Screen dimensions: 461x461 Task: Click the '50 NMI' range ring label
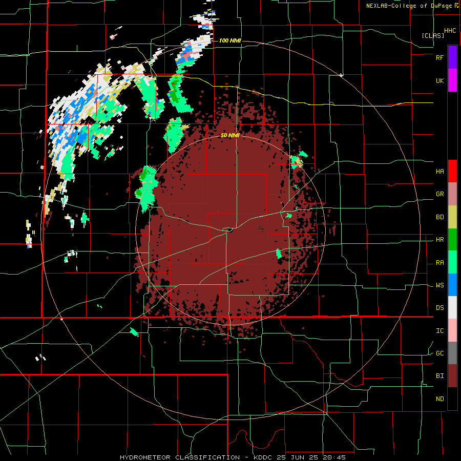tap(230, 136)
